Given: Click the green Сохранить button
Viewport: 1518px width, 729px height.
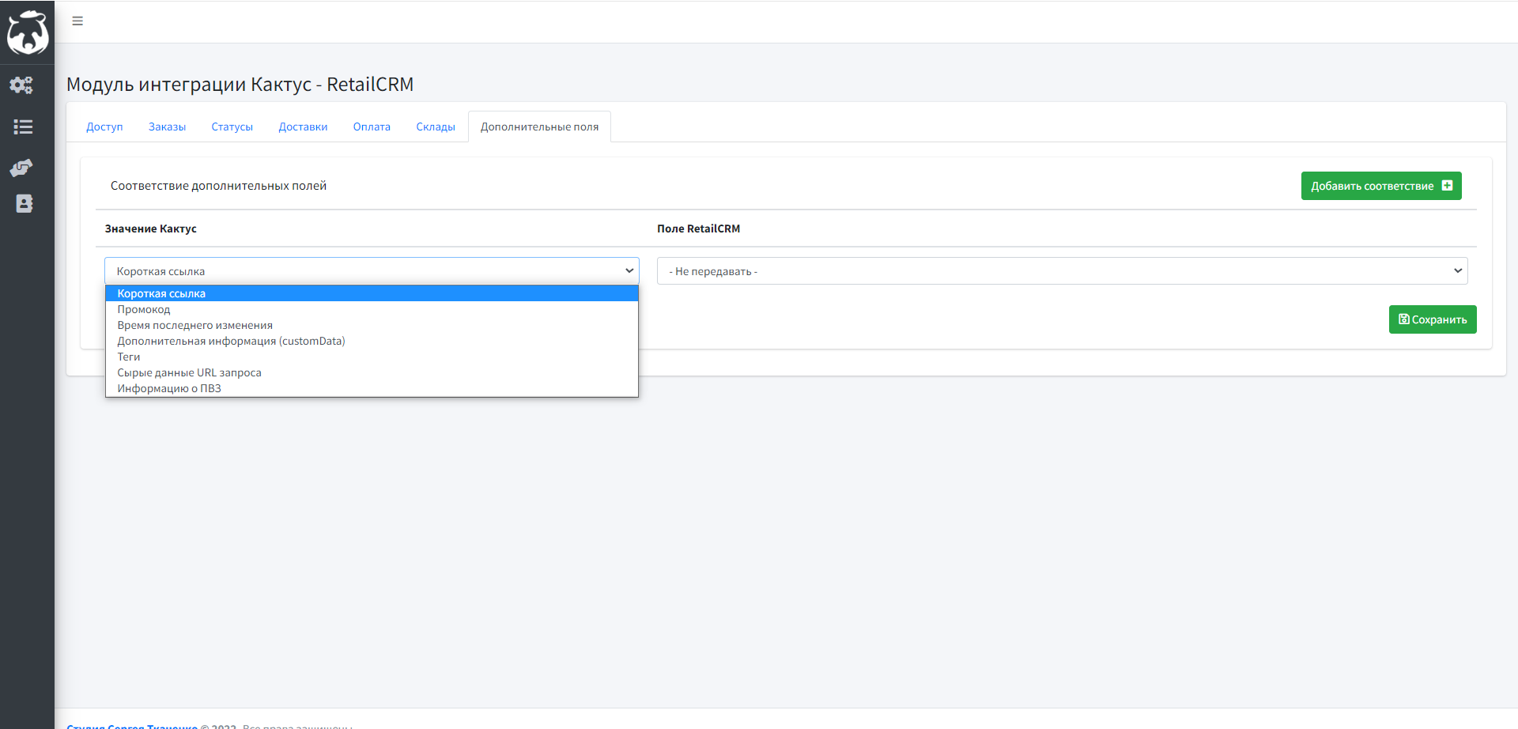Looking at the screenshot, I should [1433, 319].
